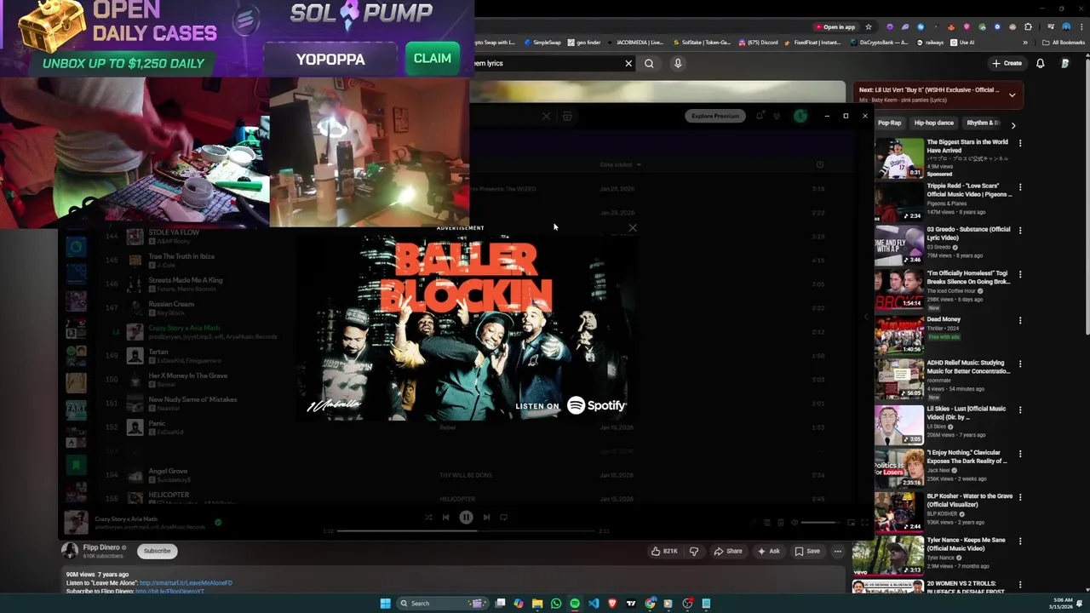The width and height of the screenshot is (1090, 613).
Task: Pause playback in the Spotify player
Action: (466, 517)
